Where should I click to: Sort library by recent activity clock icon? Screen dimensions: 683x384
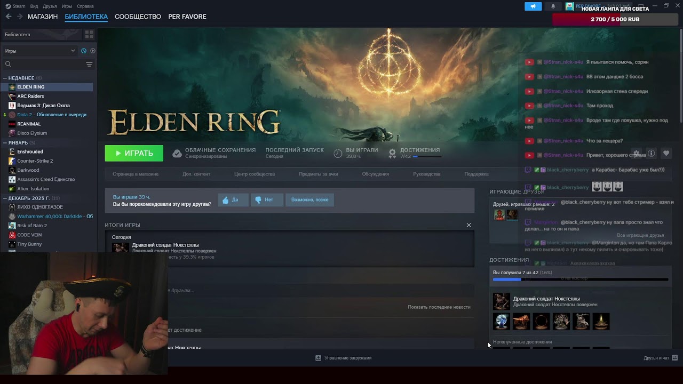(x=84, y=51)
